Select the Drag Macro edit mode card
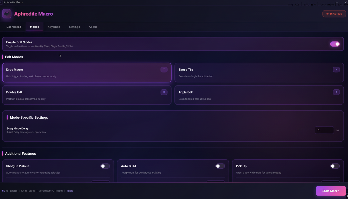 click(x=87, y=73)
